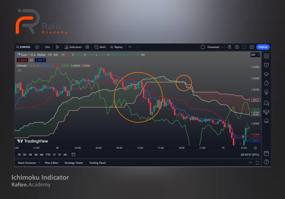Open the EURUSD symbol search
285x199 pixels.
pos(23,47)
